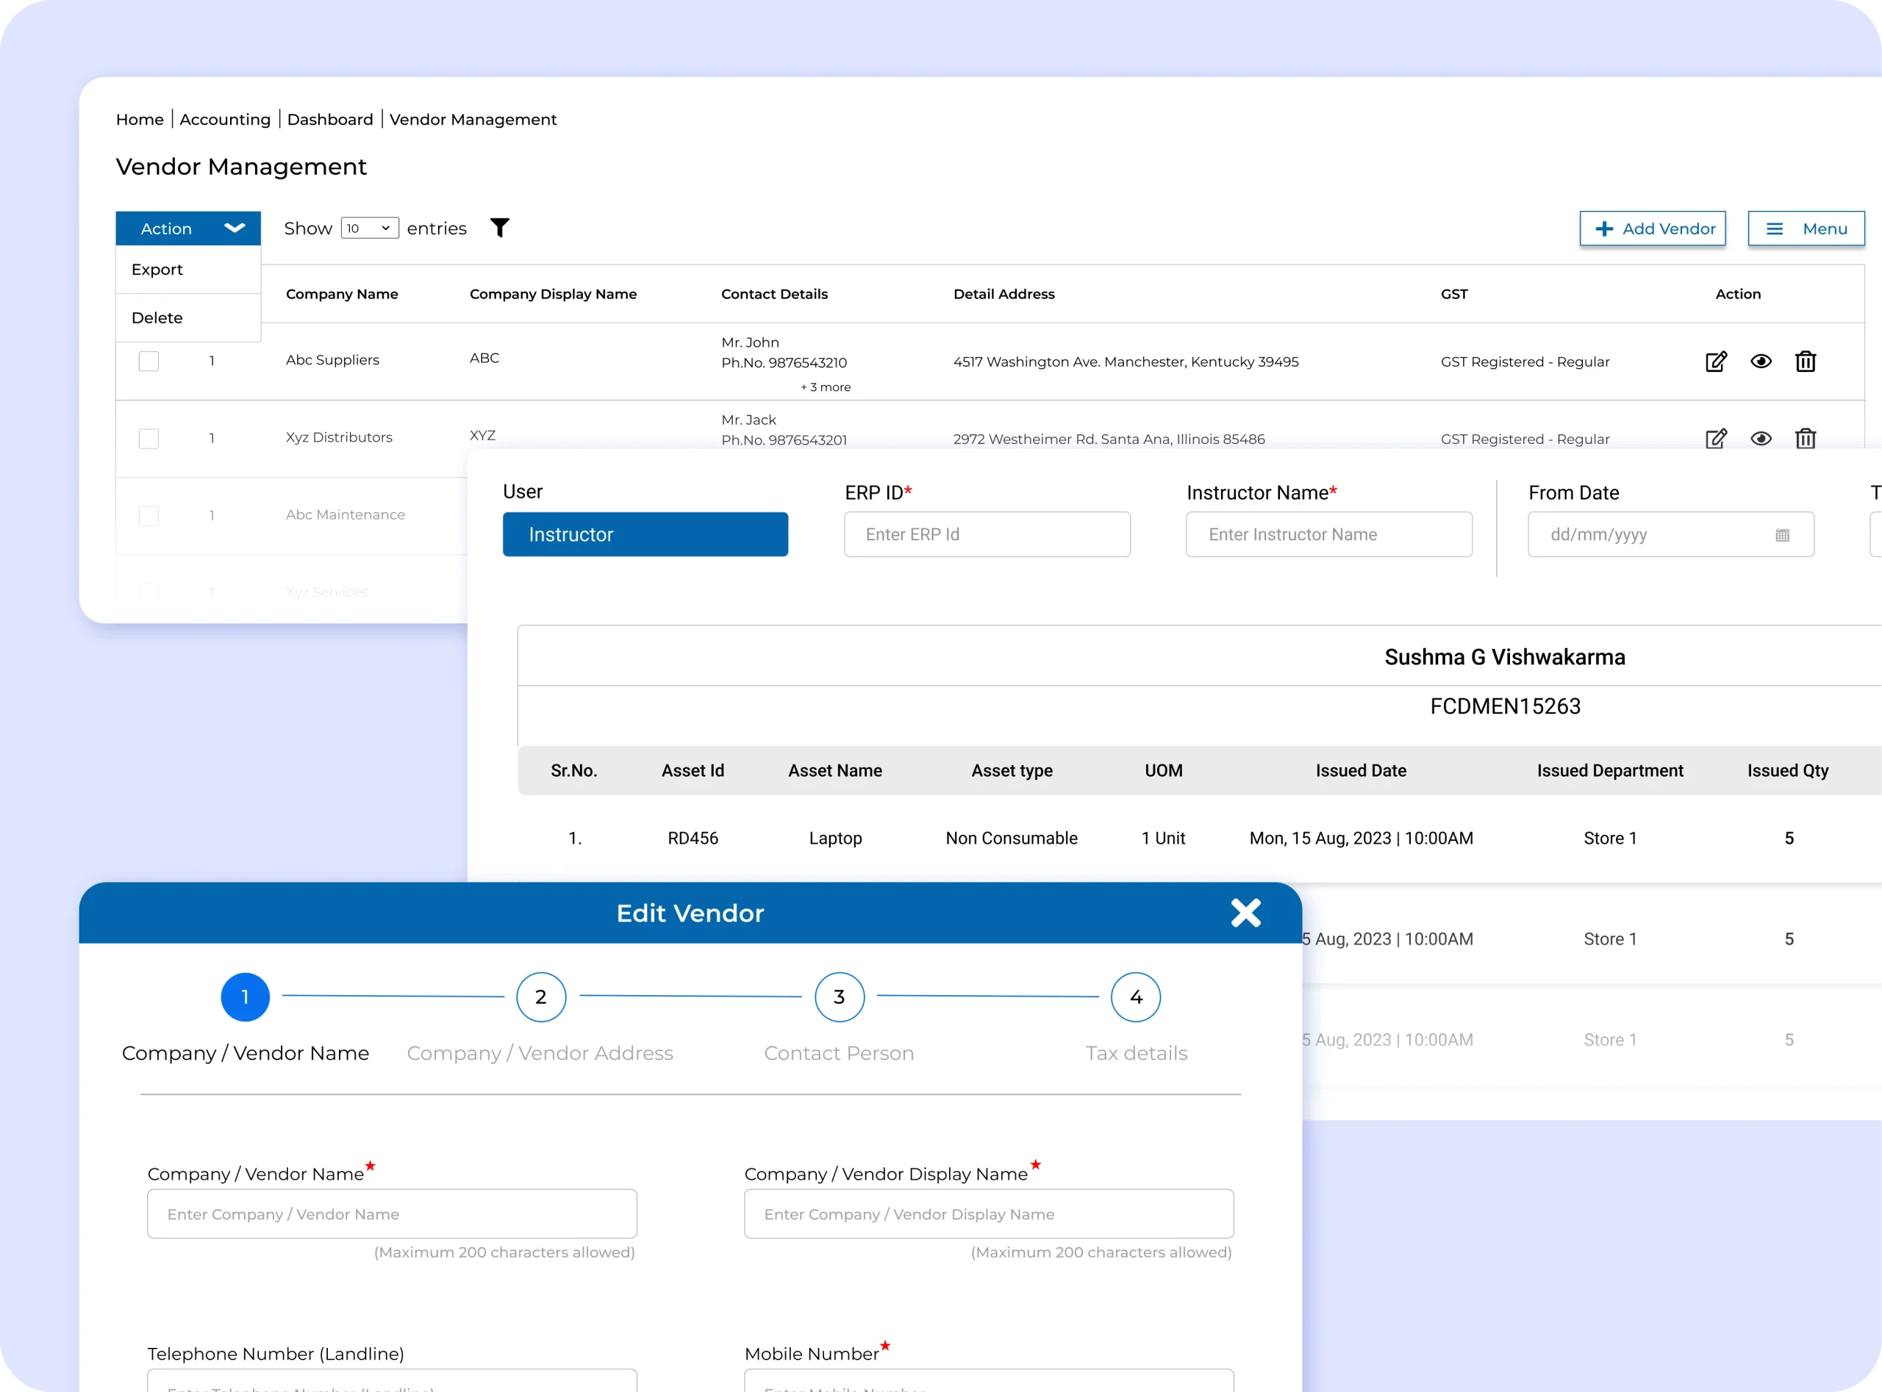The width and height of the screenshot is (1882, 1392).
Task: Open the Menu hamburger button
Action: 1806,229
